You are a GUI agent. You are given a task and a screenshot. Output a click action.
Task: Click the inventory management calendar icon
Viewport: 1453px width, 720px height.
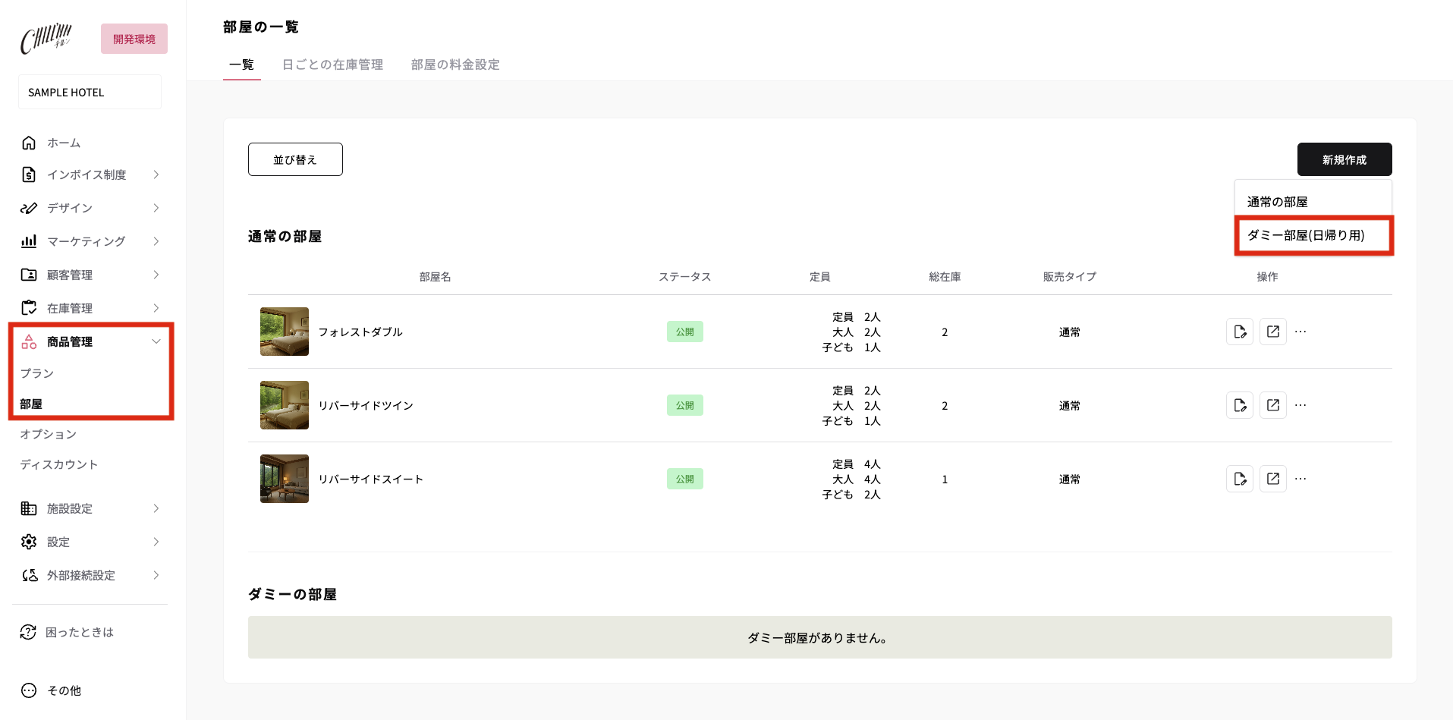tap(29, 308)
